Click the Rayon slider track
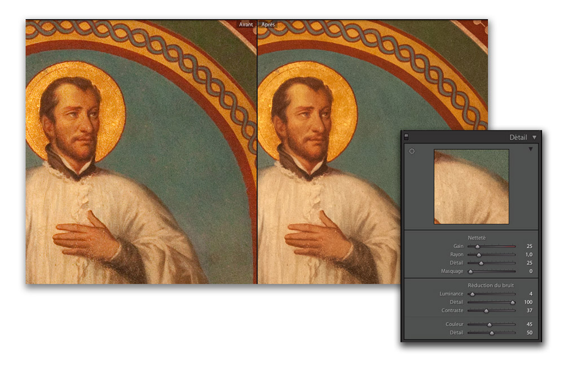This screenshot has width=564, height=378. tap(491, 254)
